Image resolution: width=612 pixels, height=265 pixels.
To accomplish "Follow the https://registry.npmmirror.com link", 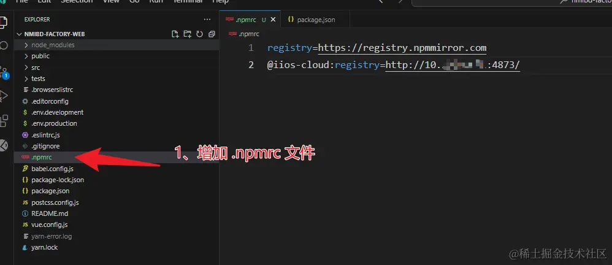I will pyautogui.click(x=402, y=48).
